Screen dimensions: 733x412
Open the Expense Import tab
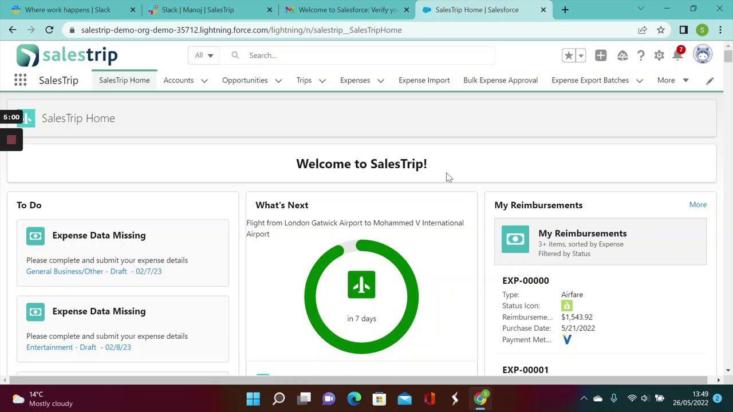click(x=424, y=80)
